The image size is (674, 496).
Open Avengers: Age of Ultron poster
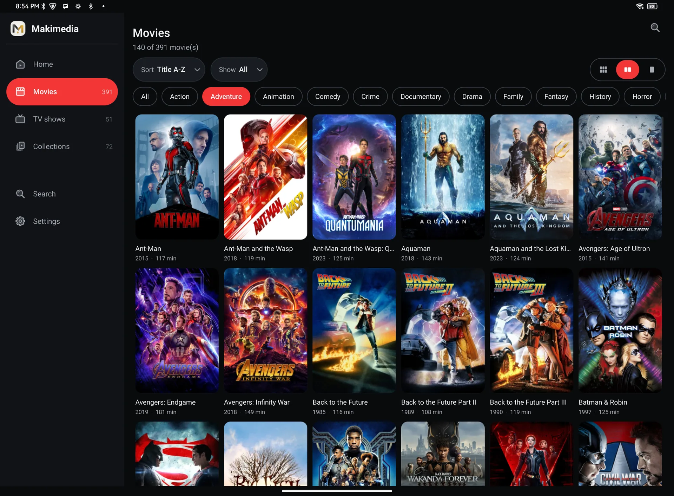pos(620,177)
